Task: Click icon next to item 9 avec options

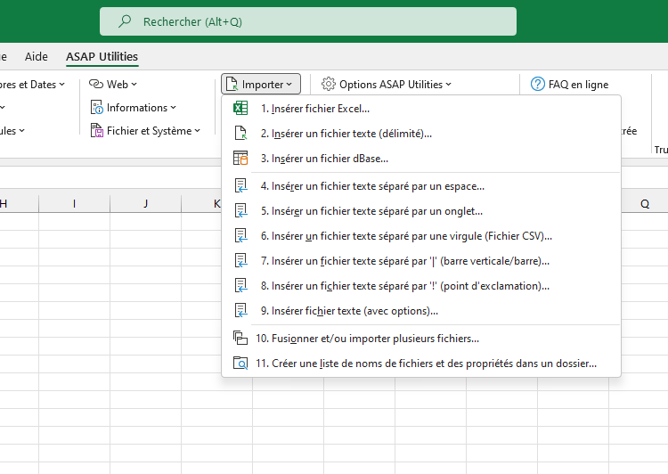Action: 241,310
